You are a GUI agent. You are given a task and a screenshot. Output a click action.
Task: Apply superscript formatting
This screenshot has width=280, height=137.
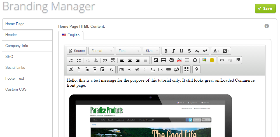205,51
